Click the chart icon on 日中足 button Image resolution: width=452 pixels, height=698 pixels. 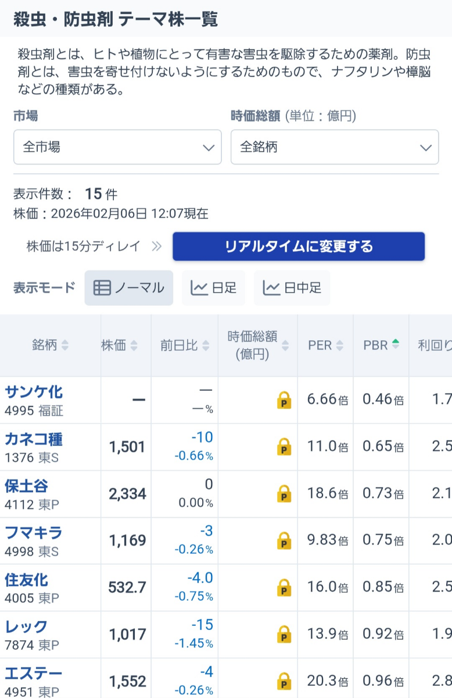(274, 287)
